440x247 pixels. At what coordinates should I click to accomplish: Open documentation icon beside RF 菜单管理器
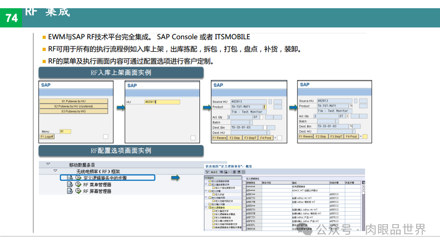coord(70,184)
